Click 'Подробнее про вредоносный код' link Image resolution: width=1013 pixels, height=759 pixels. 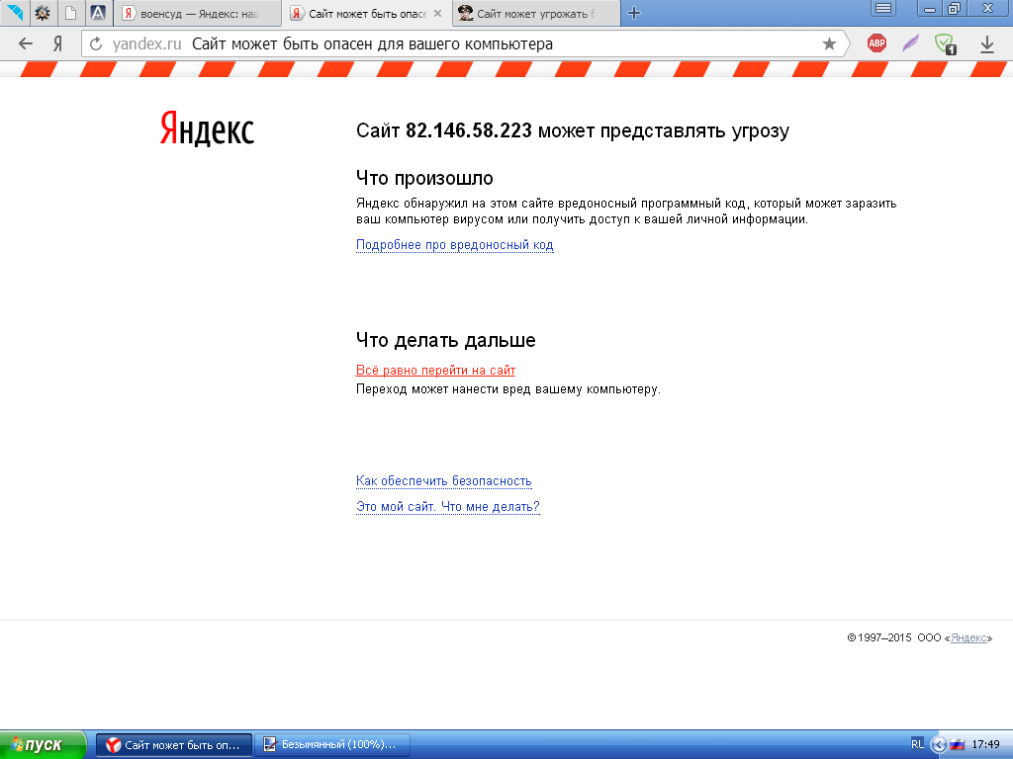click(454, 245)
